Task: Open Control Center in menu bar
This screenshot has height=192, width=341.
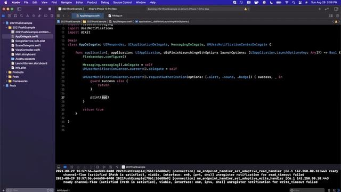Action: [300, 2]
